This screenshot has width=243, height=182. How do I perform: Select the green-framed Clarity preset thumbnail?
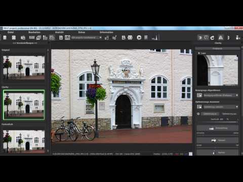pos(24,105)
